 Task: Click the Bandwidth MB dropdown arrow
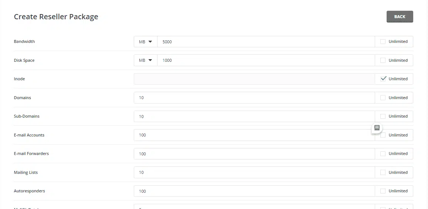pyautogui.click(x=150, y=42)
